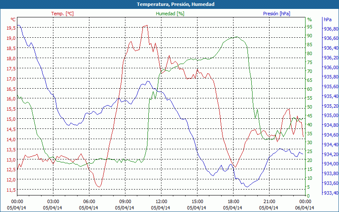Click the 55 humidity axis value
This screenshot has height=212, width=339.
(x=310, y=98)
